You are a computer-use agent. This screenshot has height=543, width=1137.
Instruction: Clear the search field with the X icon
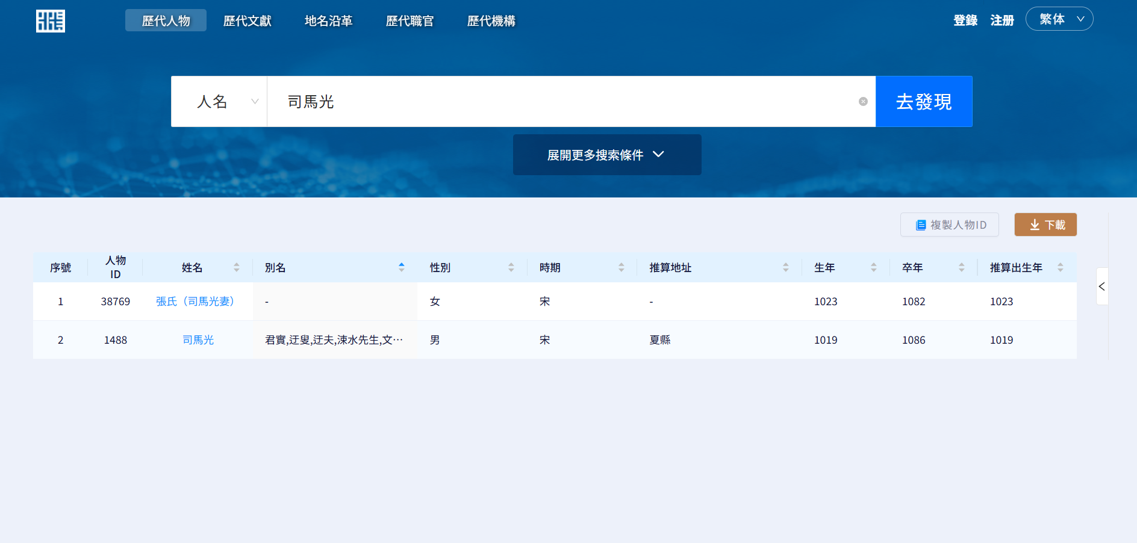click(x=863, y=102)
